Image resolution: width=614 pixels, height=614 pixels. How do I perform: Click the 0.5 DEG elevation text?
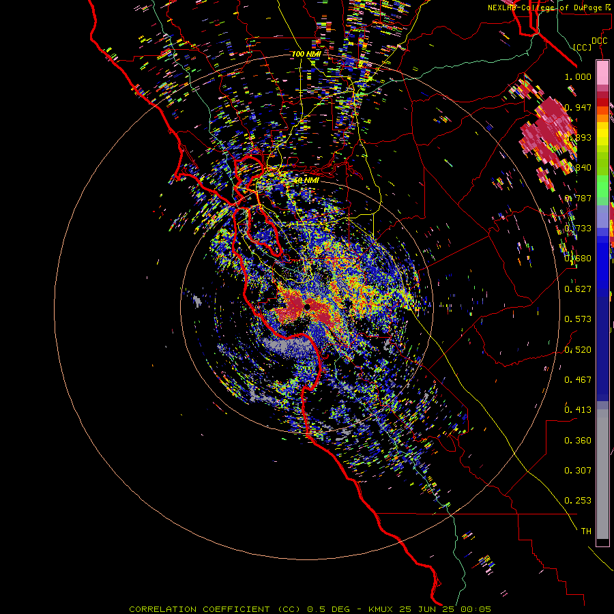click(x=329, y=609)
